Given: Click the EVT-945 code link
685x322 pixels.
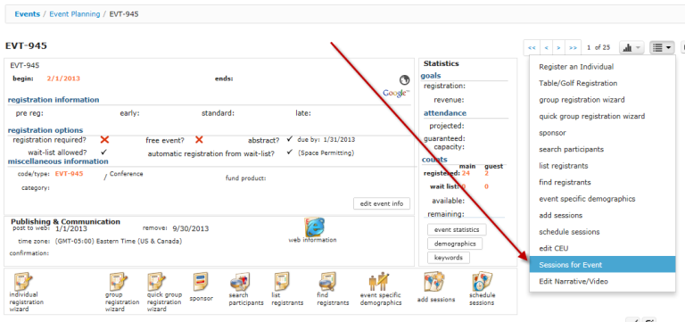Looking at the screenshot, I should click(69, 173).
